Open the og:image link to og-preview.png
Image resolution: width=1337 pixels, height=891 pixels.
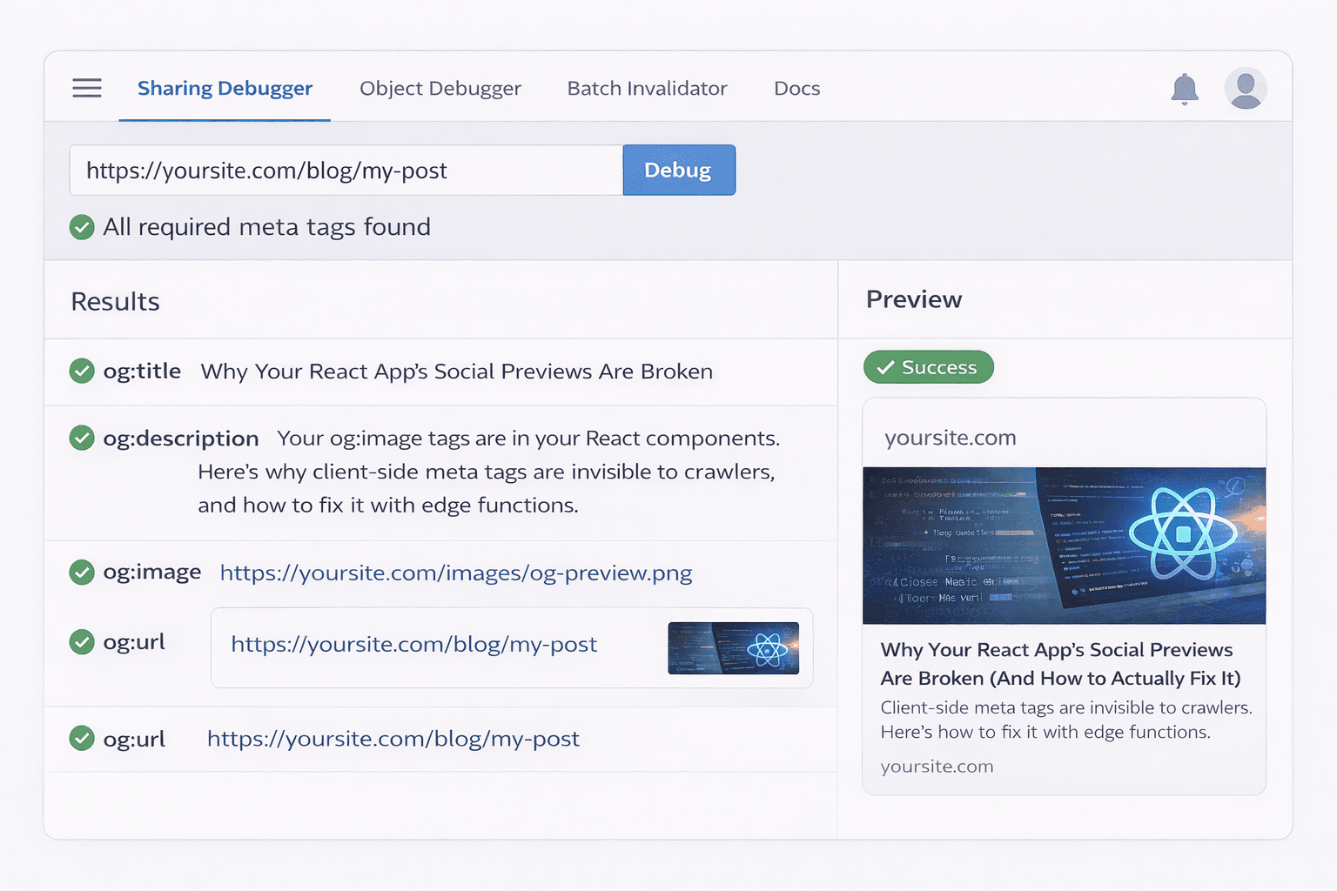tap(455, 573)
